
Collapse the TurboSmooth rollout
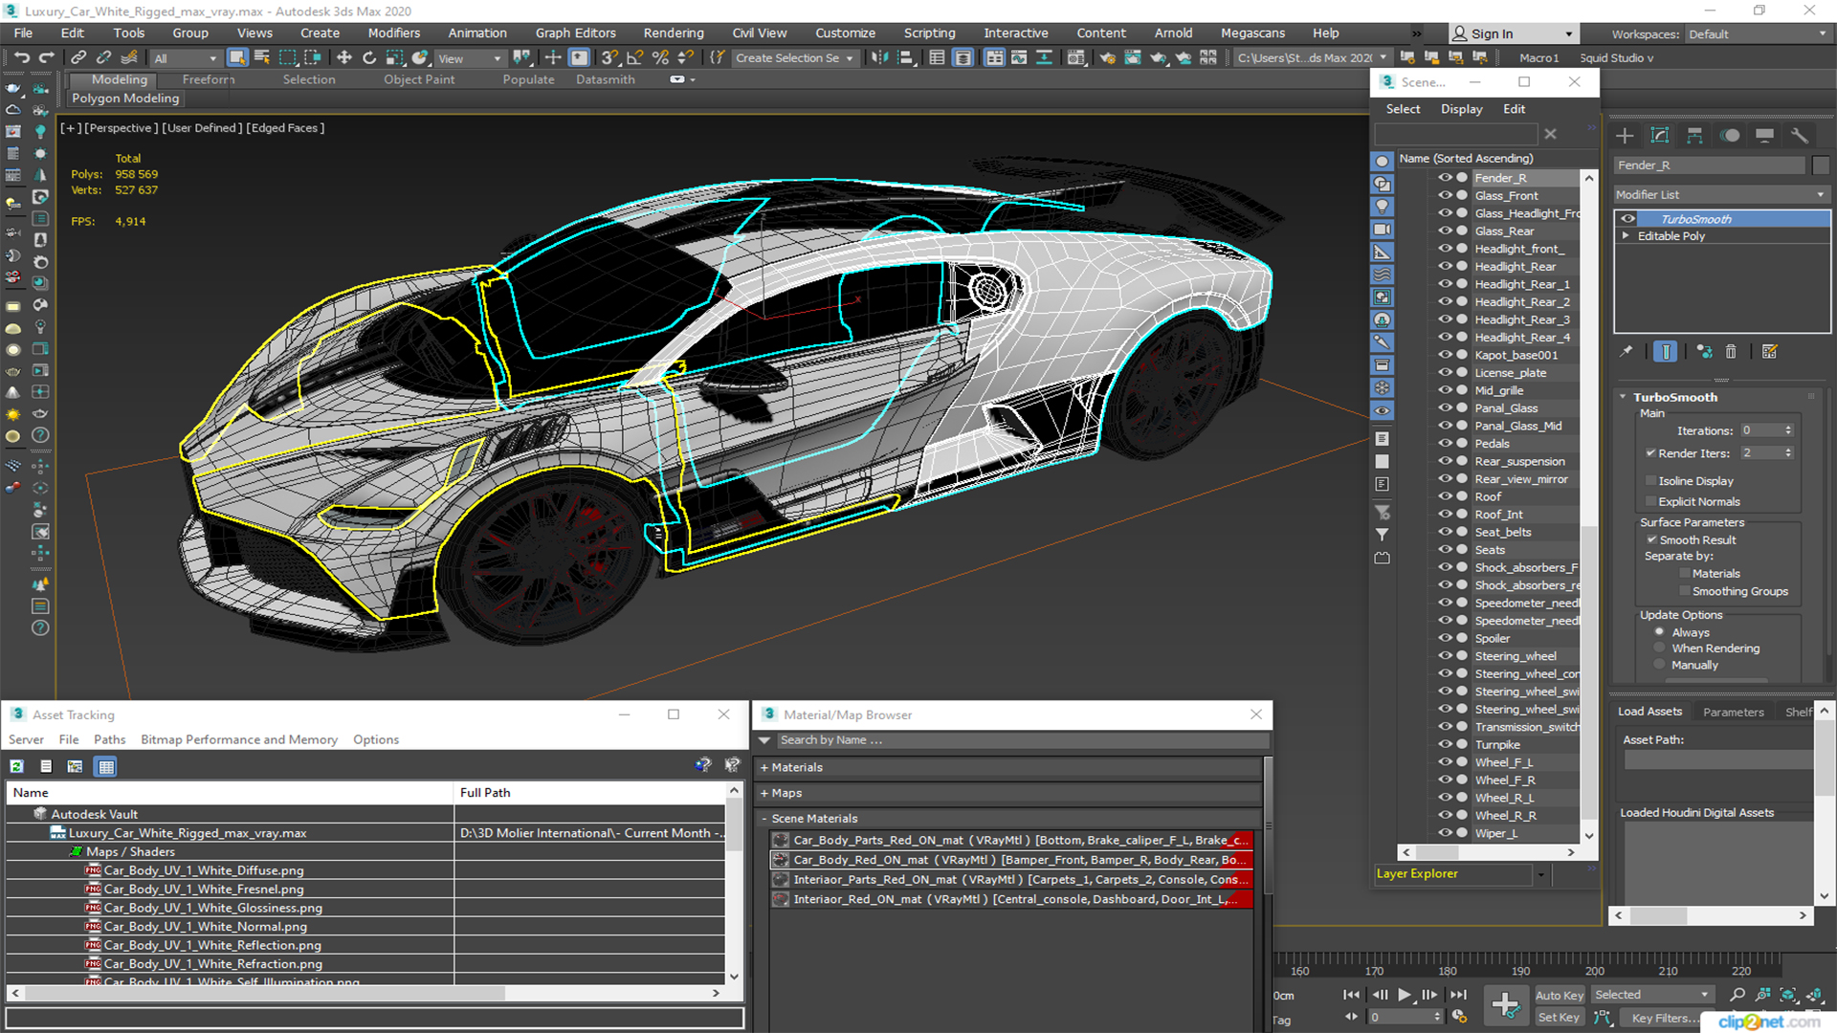pos(1623,397)
